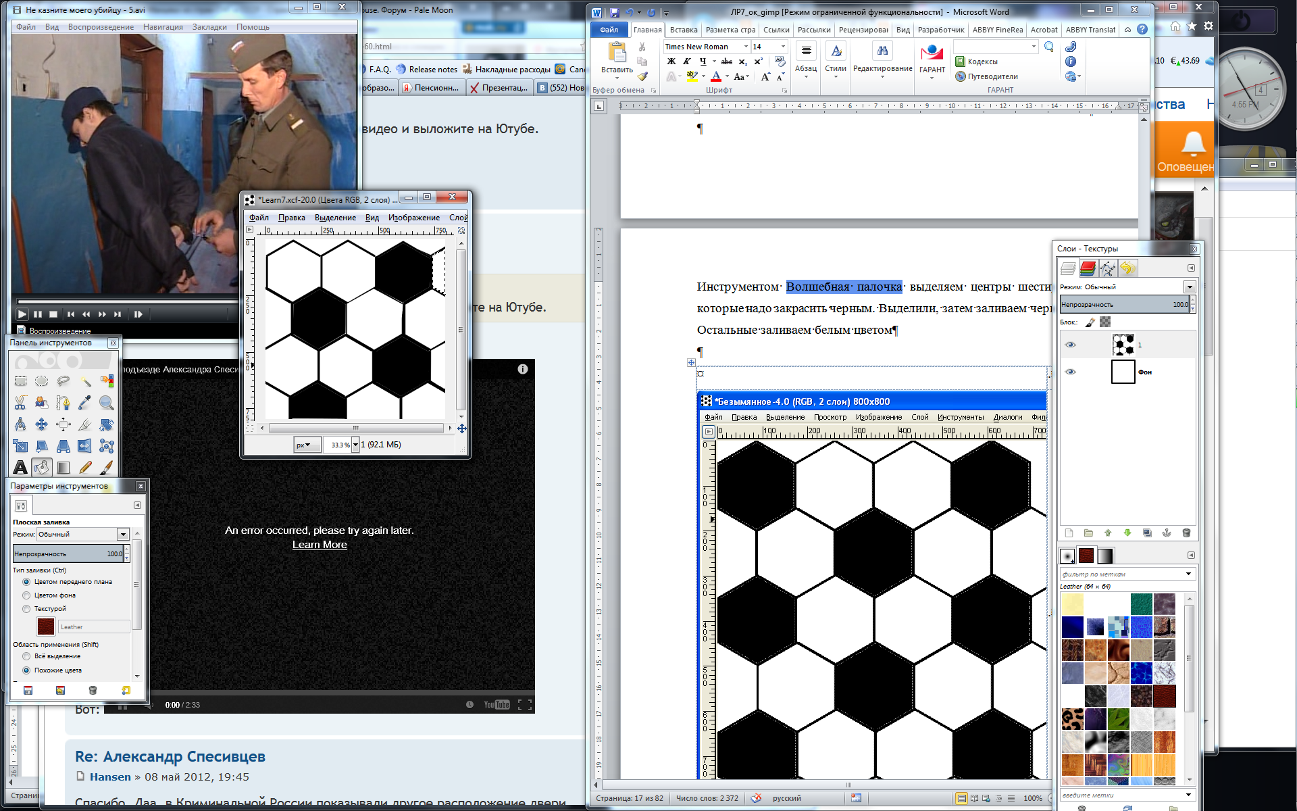Open the px units dropdown in GIMP window
The image size is (1297, 811).
pyautogui.click(x=307, y=445)
